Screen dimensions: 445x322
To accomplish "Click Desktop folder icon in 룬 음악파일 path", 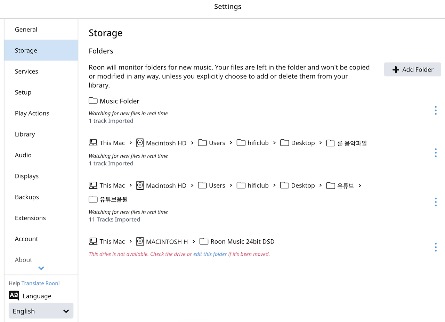I will click(x=284, y=143).
